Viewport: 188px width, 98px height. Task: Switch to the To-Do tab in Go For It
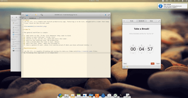pyautogui.click(x=132, y=21)
